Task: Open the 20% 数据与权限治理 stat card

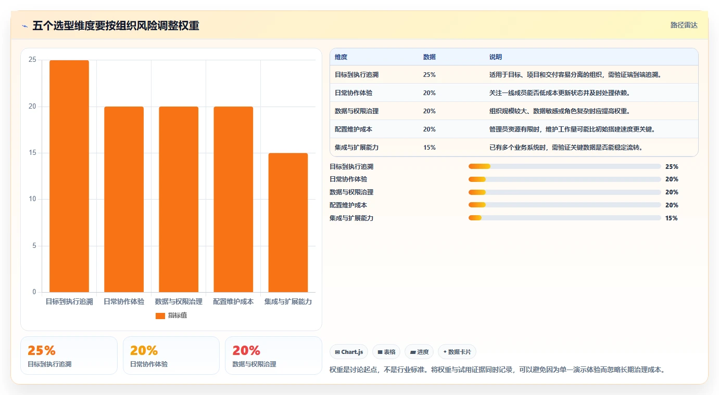Action: tap(273, 355)
